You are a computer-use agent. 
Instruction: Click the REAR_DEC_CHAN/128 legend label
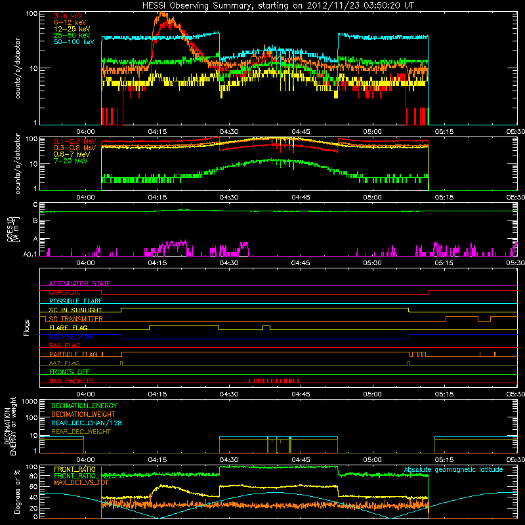pos(87,423)
